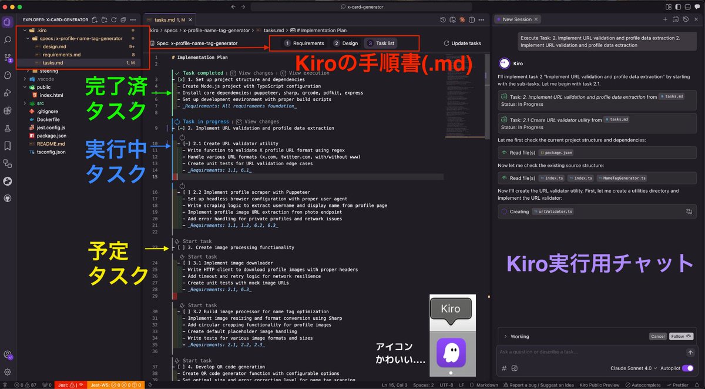705x389 pixels.
Task: Check task box for 4. Develop QR code generation
Action: pyautogui.click(x=180, y=367)
